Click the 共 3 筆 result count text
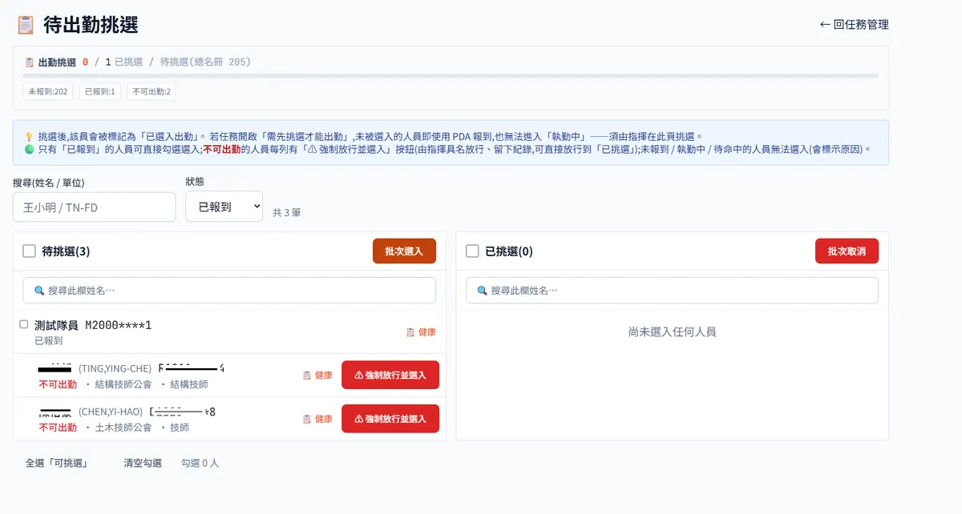This screenshot has height=514, width=962. click(287, 212)
